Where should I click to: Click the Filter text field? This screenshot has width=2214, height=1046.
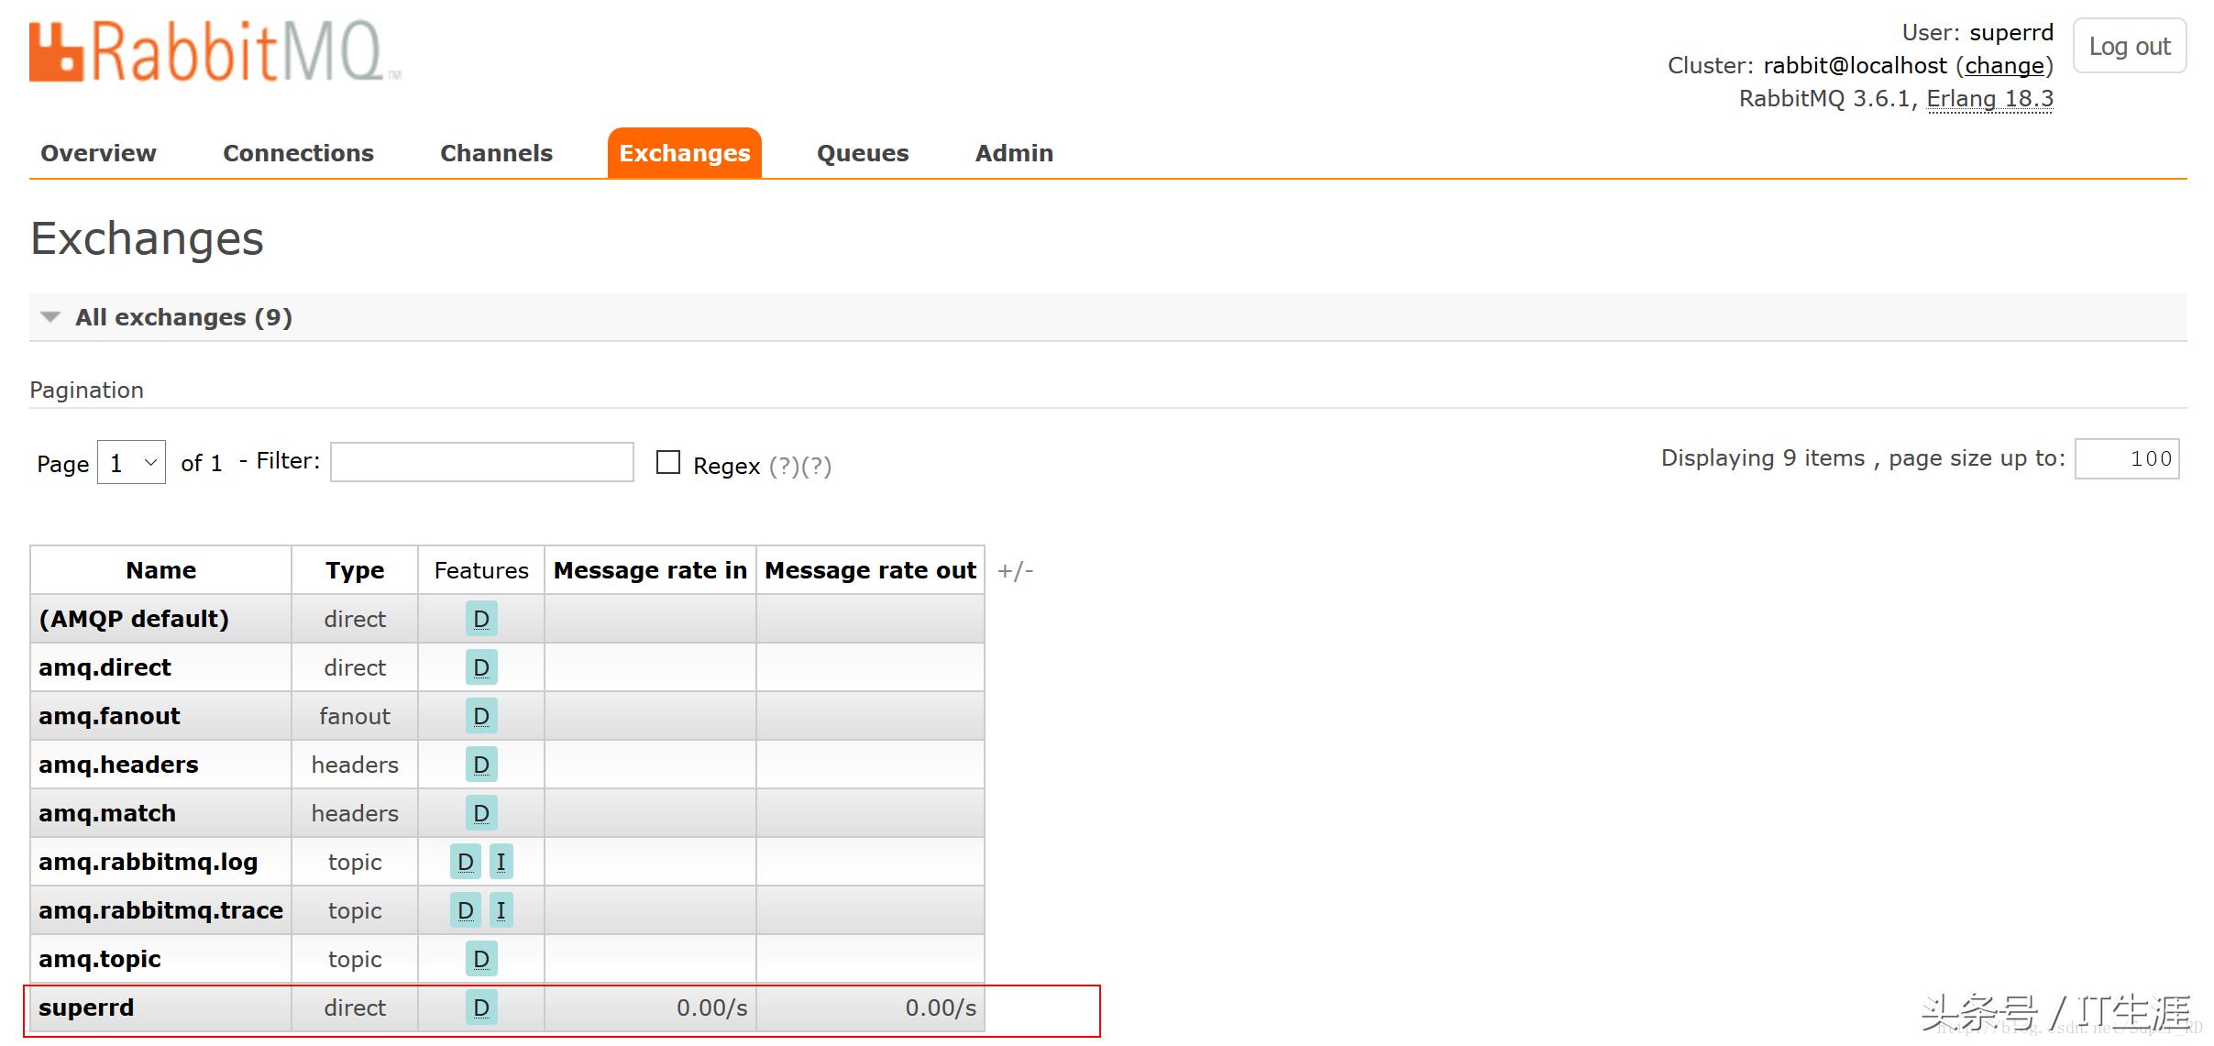click(x=481, y=462)
